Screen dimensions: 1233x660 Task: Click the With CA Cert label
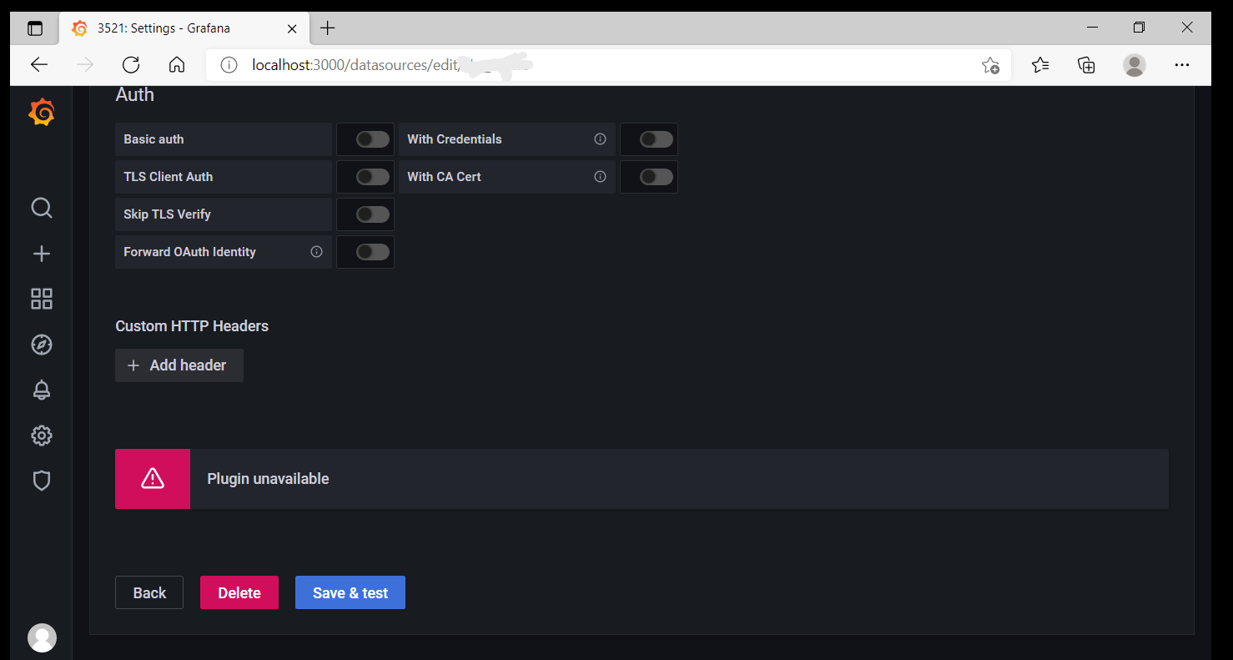click(x=444, y=177)
